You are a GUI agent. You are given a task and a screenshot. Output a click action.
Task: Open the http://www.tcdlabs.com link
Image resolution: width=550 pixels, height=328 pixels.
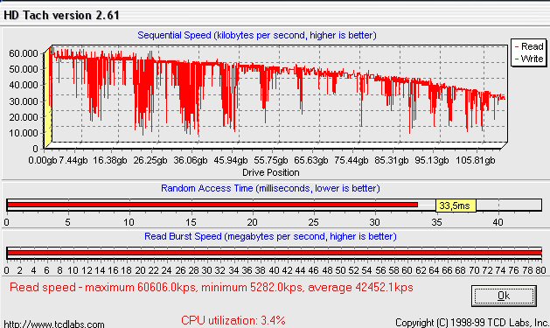(54, 324)
